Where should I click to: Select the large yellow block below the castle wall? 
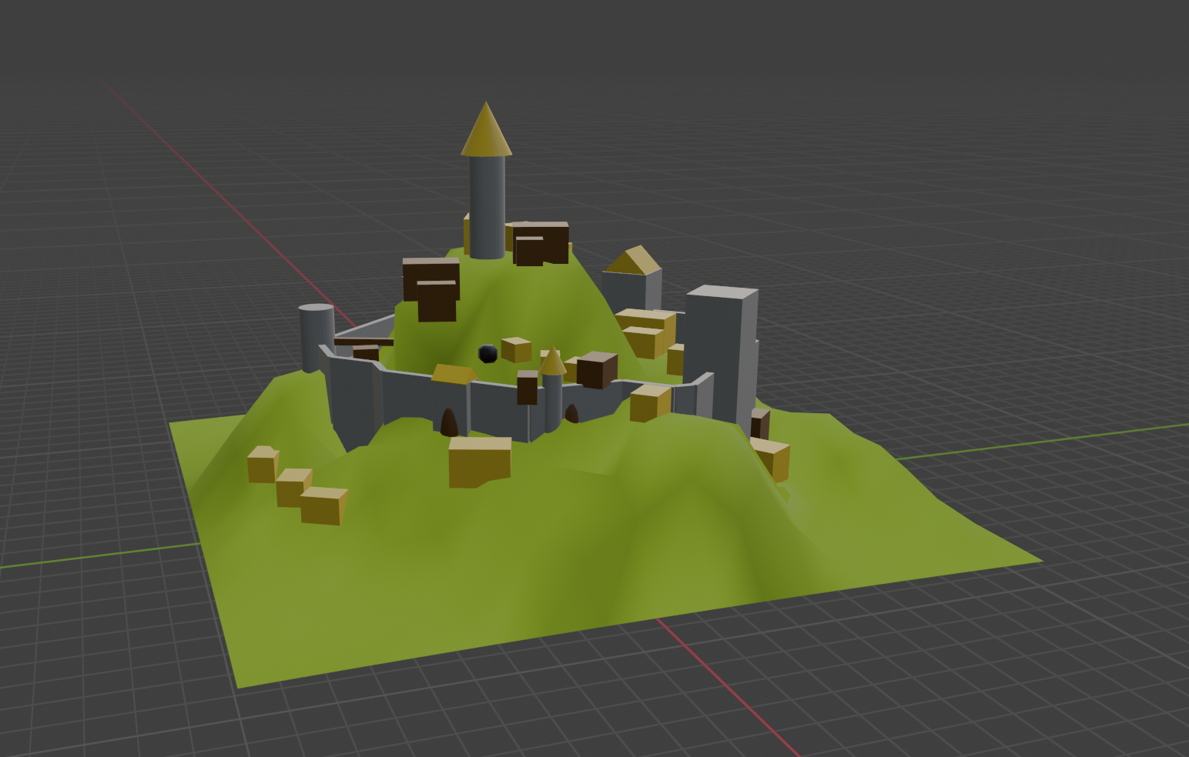click(x=479, y=462)
